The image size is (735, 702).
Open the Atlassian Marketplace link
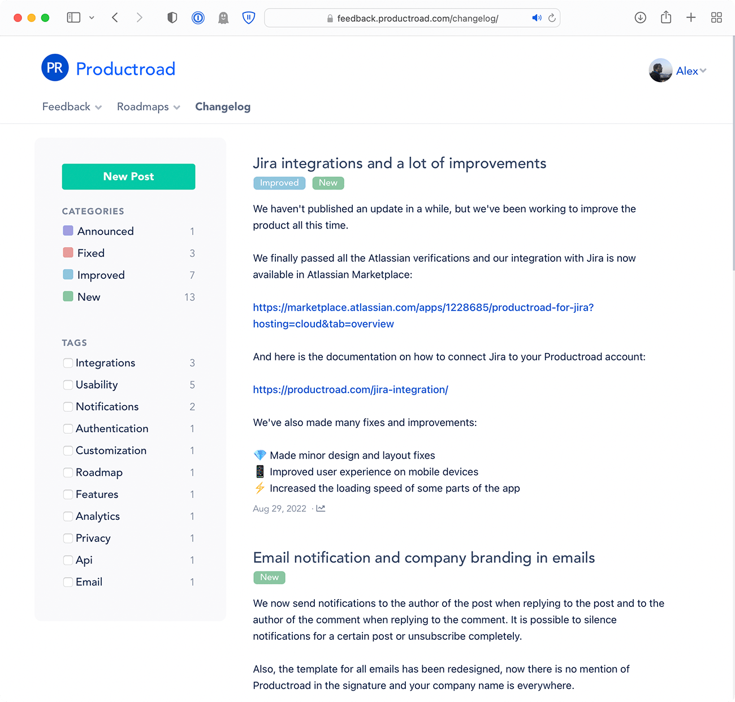[x=423, y=316]
